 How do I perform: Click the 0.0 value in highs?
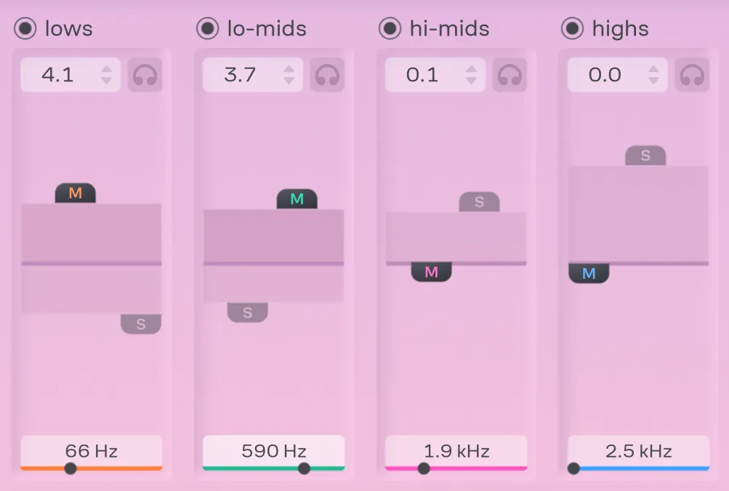click(x=605, y=75)
